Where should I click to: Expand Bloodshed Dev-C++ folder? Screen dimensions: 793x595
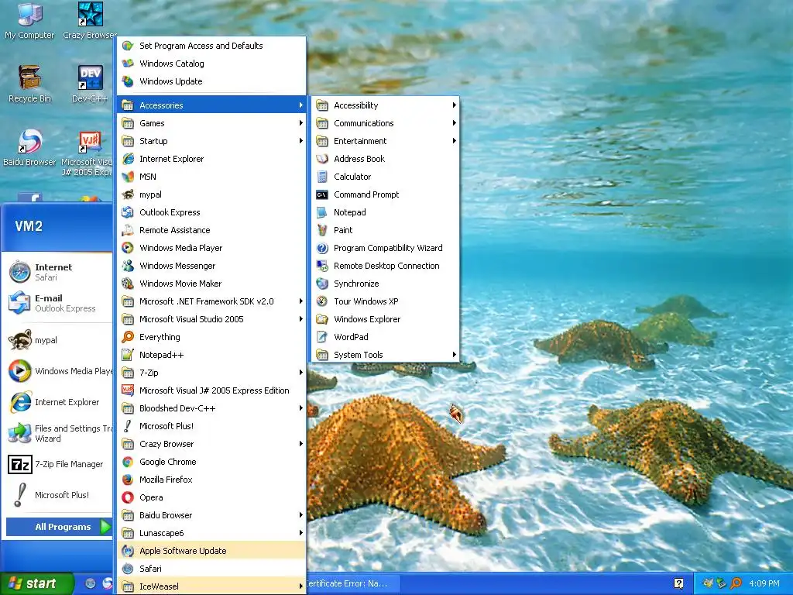pos(212,408)
